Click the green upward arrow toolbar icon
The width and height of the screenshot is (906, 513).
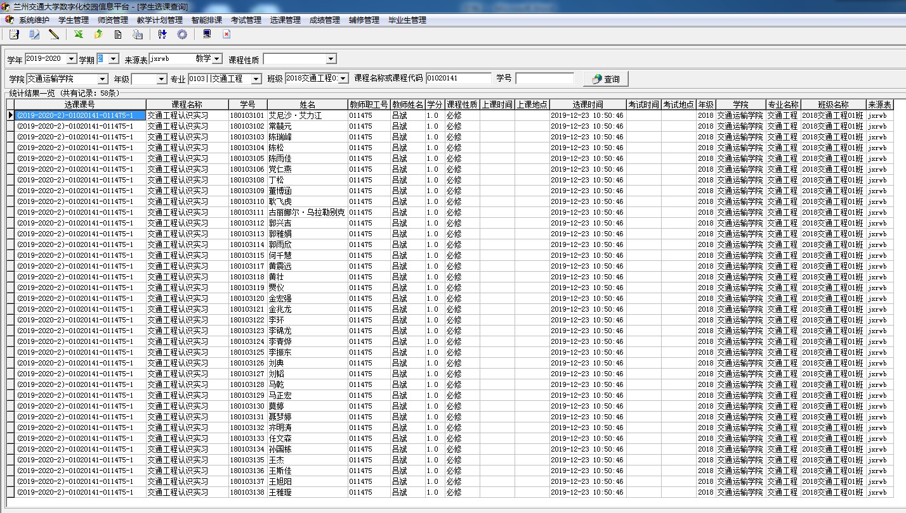click(98, 35)
